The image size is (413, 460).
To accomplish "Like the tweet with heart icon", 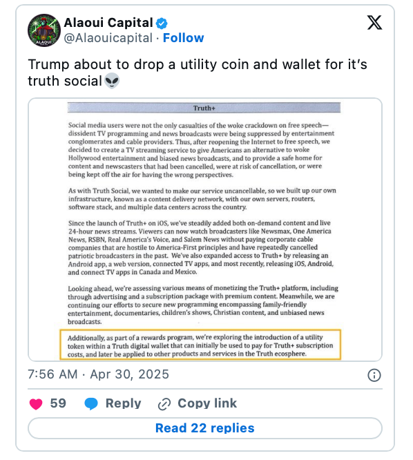I will (x=36, y=403).
